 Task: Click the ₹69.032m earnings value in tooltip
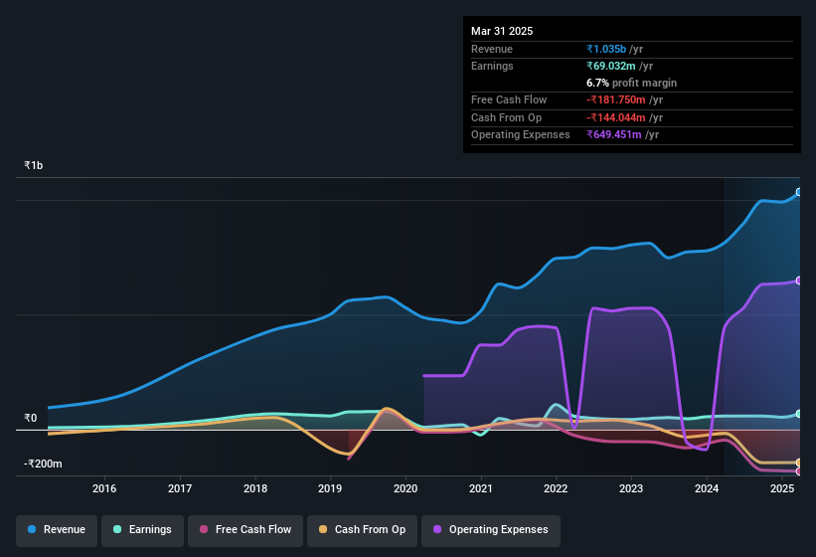coord(611,66)
